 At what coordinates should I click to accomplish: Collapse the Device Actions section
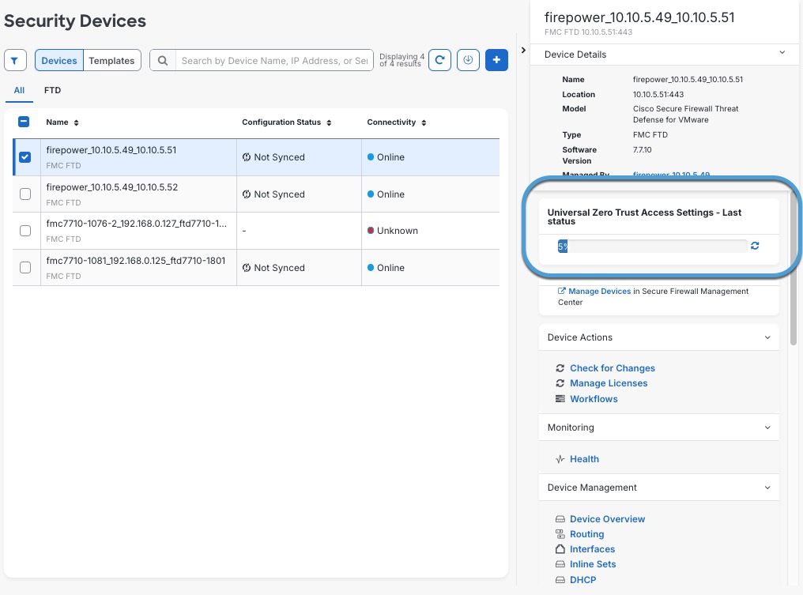767,337
